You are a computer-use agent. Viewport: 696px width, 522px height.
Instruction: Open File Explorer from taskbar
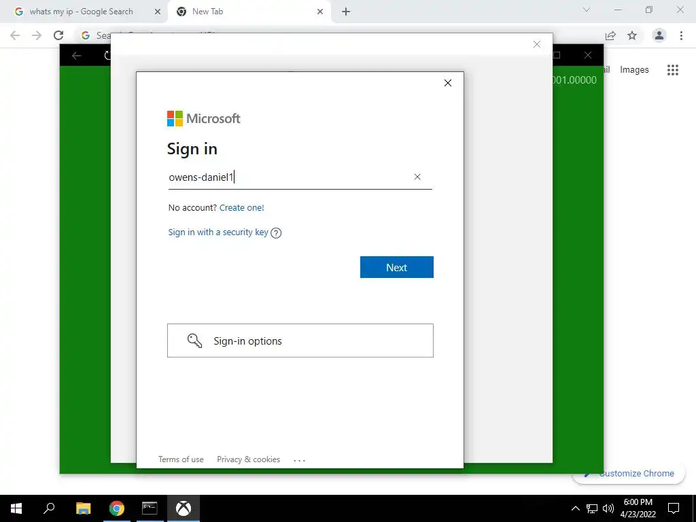pos(83,508)
